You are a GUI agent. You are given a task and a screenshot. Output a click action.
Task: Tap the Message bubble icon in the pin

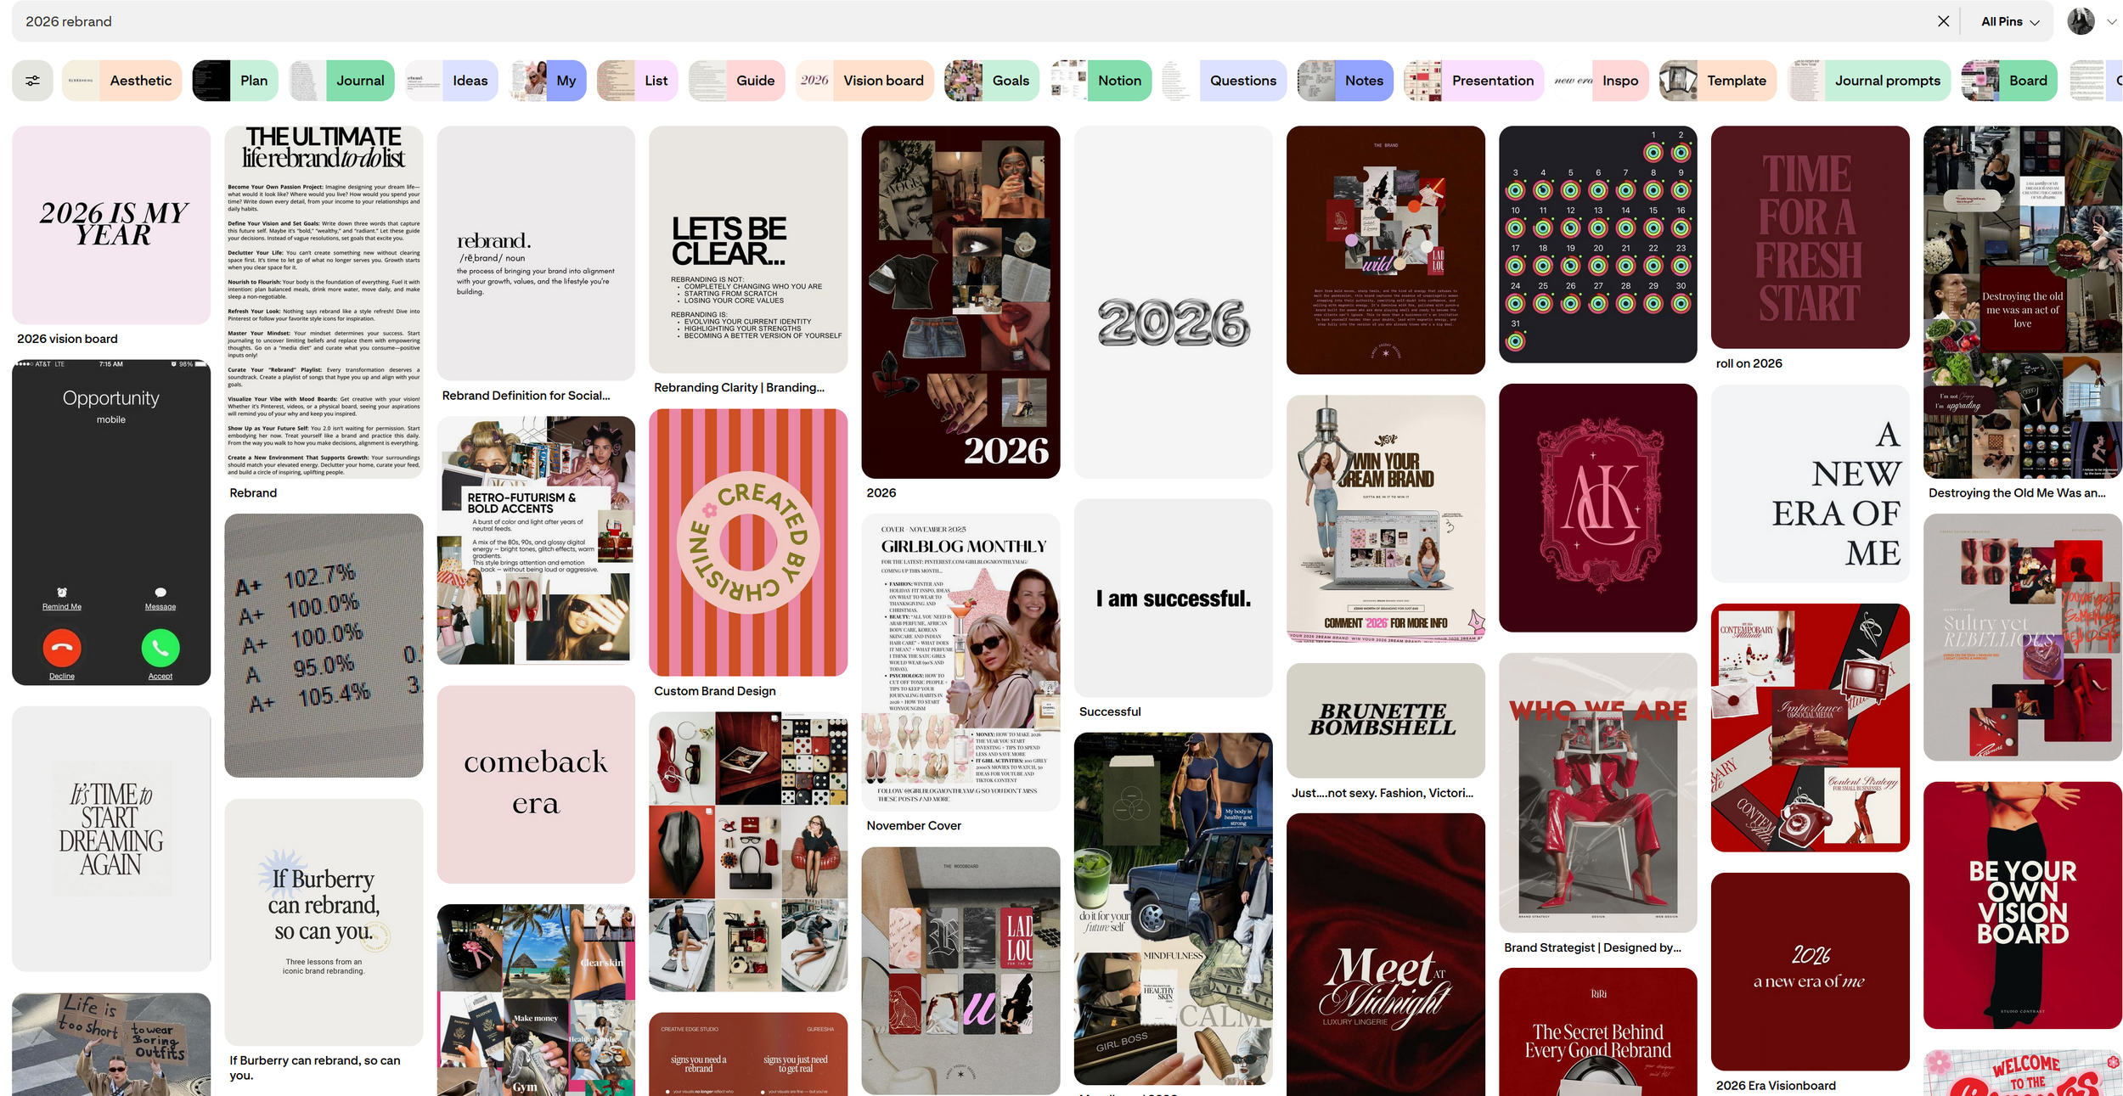[160, 593]
